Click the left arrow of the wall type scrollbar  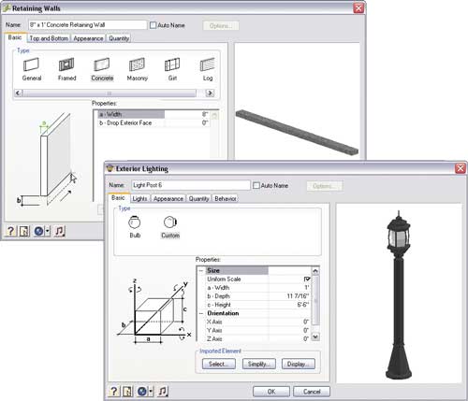pyautogui.click(x=18, y=93)
